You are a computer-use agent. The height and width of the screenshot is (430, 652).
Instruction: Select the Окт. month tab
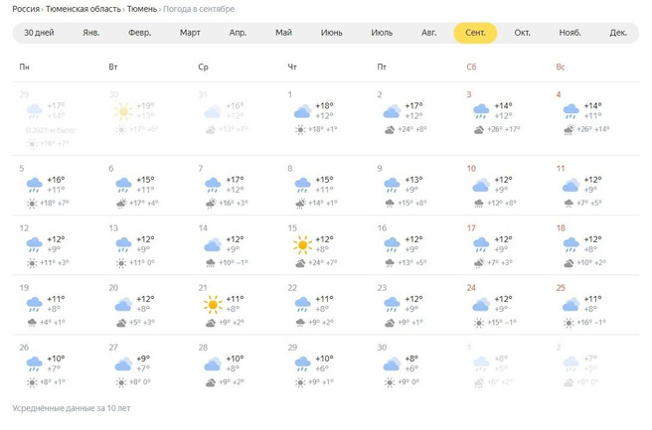pyautogui.click(x=522, y=33)
